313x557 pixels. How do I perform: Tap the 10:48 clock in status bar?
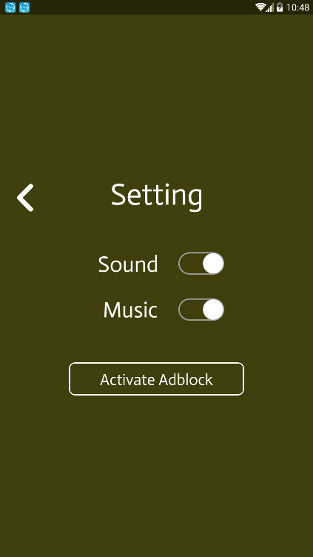(297, 7)
